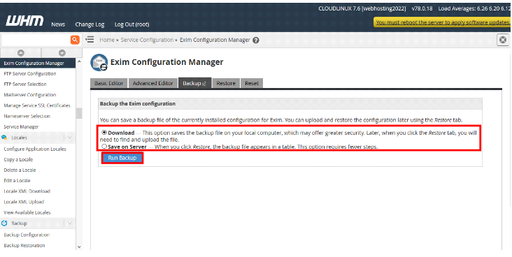Click the sidebar scrollbar down arrow
512x257 pixels.
click(79, 247)
